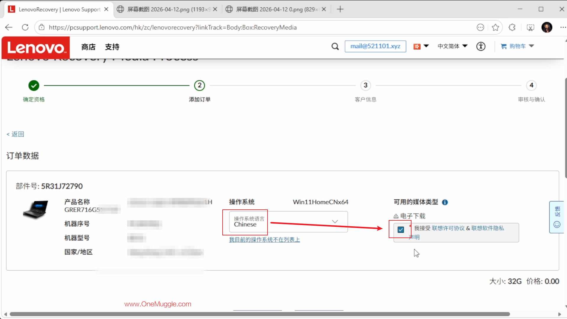
Task: View site information lock icon
Action: click(x=42, y=27)
